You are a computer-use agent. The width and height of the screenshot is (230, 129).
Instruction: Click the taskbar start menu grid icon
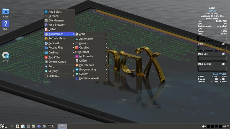tap(2, 126)
